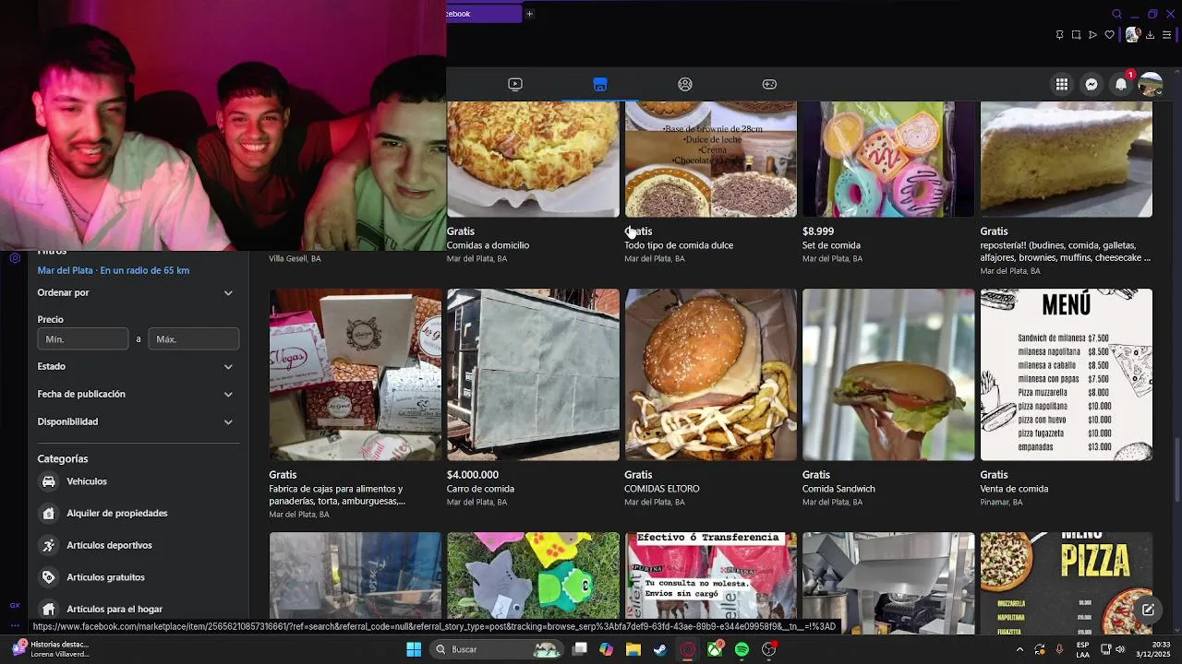Click the floating edit compose icon
Viewport: 1182px width, 664px height.
pos(1148,610)
